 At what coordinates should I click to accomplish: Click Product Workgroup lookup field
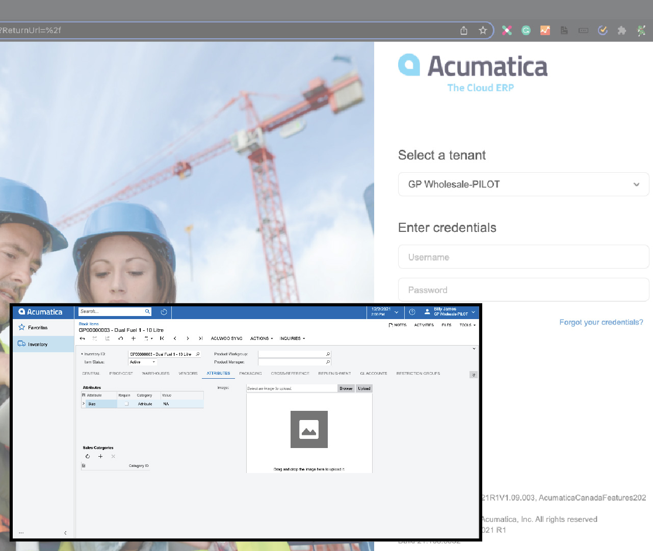point(295,354)
